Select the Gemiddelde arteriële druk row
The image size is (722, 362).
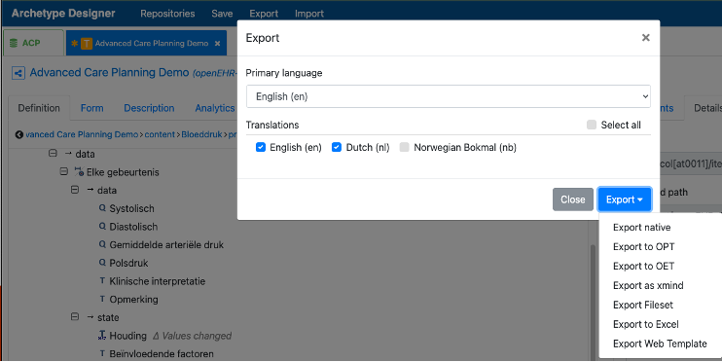coord(166,244)
